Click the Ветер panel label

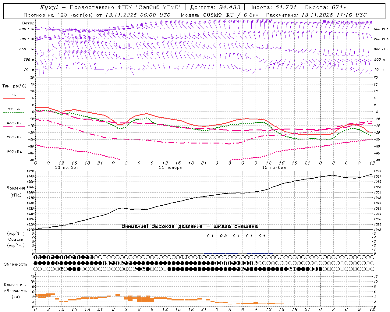(x=28, y=23)
